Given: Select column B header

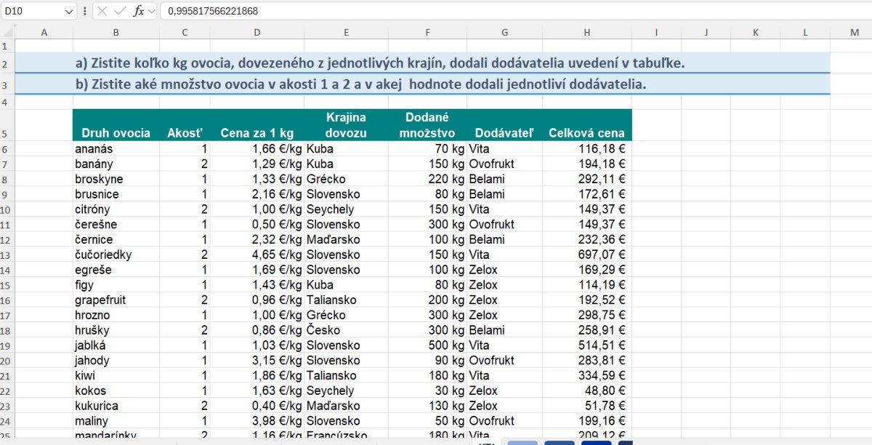Looking at the screenshot, I should pyautogui.click(x=116, y=32).
